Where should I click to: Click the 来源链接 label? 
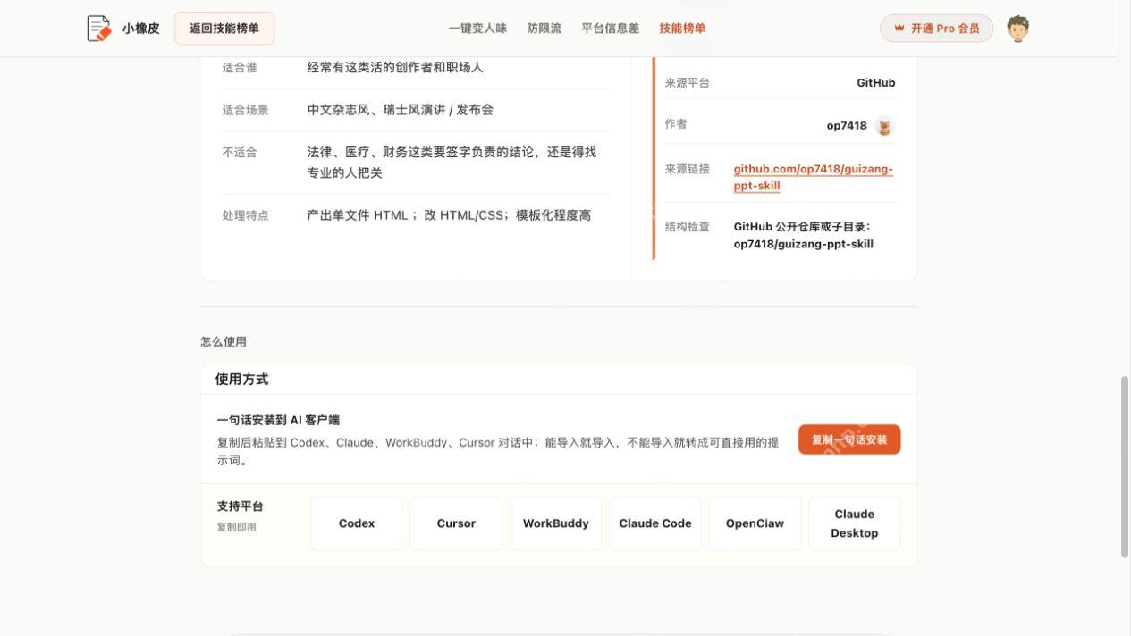click(x=688, y=169)
